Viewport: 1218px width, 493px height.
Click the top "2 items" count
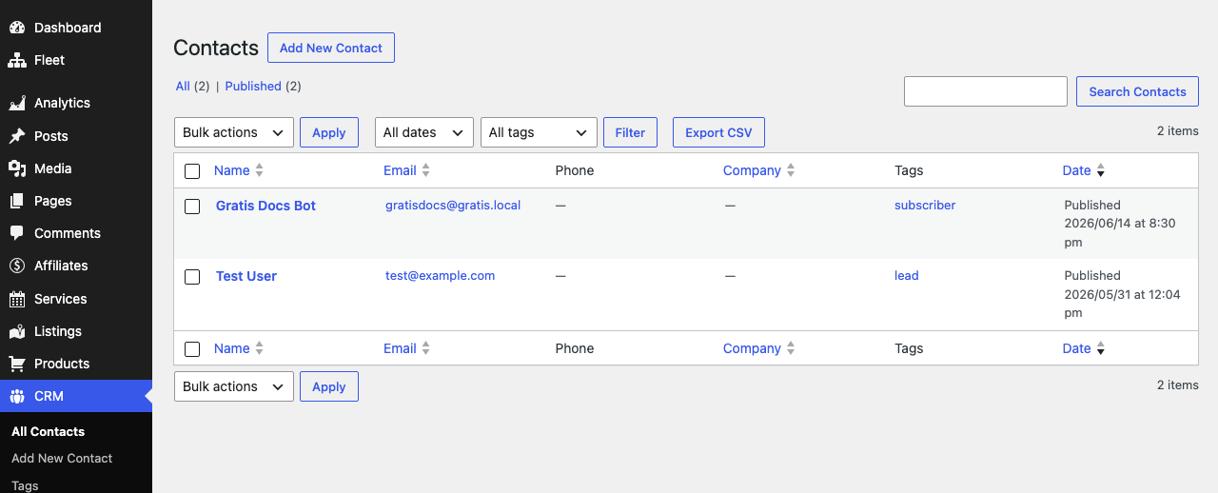click(1178, 130)
